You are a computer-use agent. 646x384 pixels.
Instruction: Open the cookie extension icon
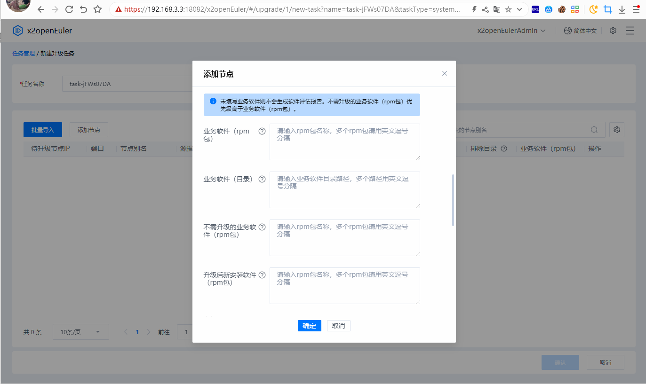tap(561, 9)
